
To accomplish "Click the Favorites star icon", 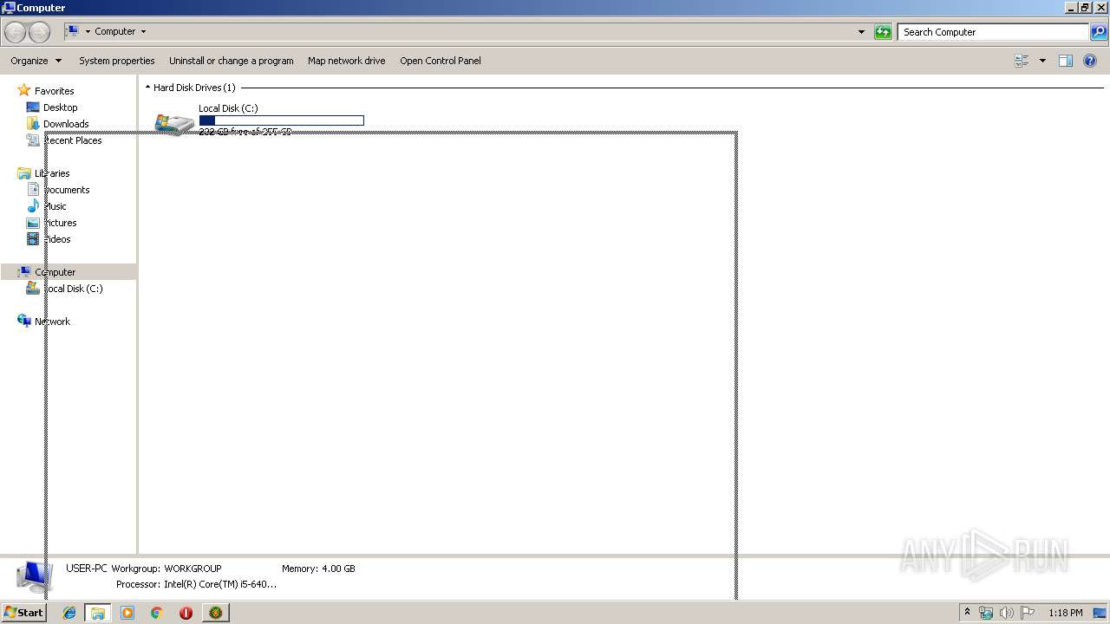I will click(x=24, y=90).
